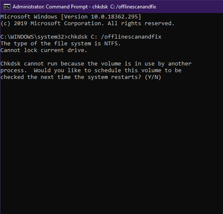Click the word 'restarts?' in console
The height and width of the screenshot is (214, 223).
click(126, 77)
